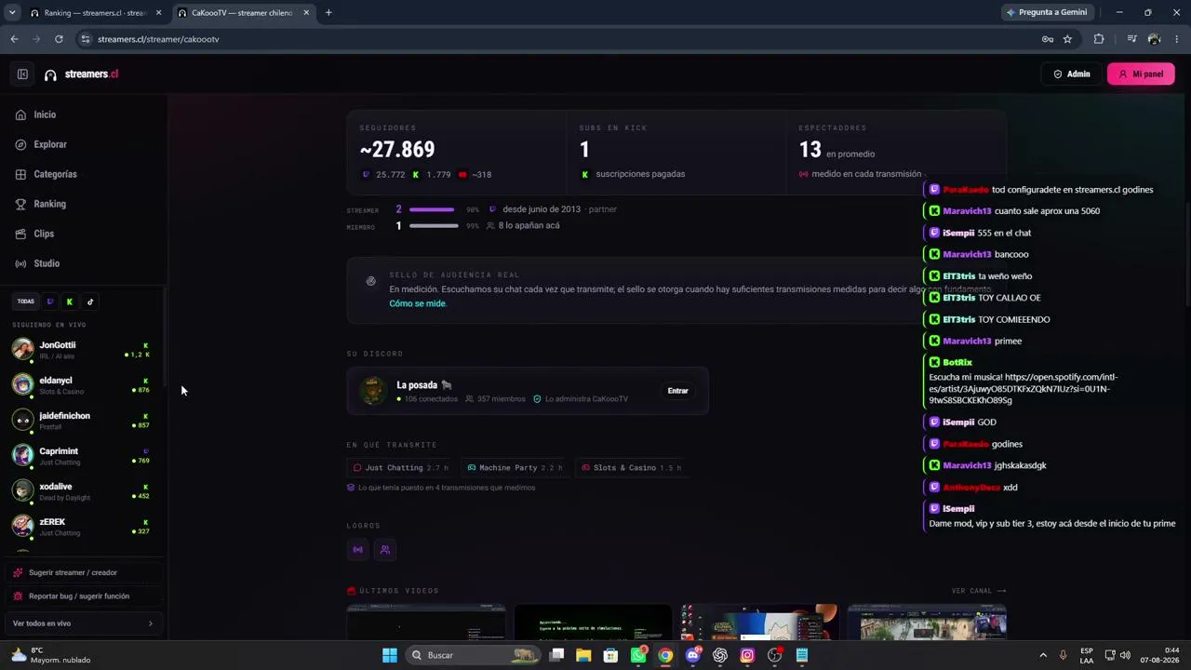
Task: Click xodalive's avatar in live list
Action: [x=22, y=490]
